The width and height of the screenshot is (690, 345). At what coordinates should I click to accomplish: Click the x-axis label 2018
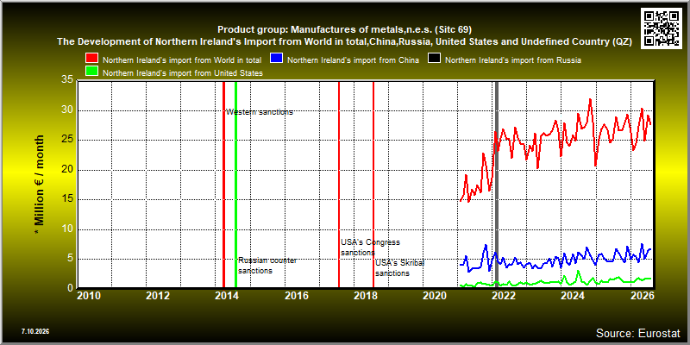(365, 295)
